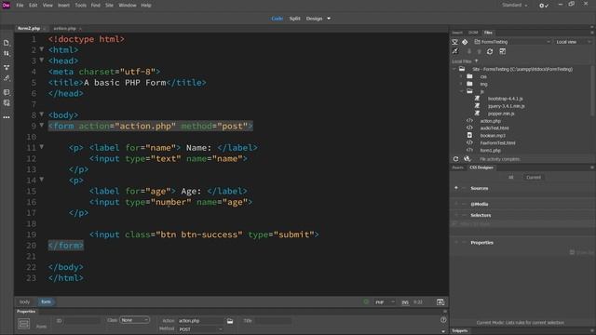This screenshot has height=335, width=596.
Task: Open the Window menu
Action: 128,6
